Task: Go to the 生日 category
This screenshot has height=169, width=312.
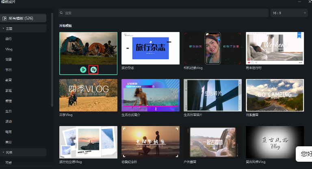Action: 9,111
